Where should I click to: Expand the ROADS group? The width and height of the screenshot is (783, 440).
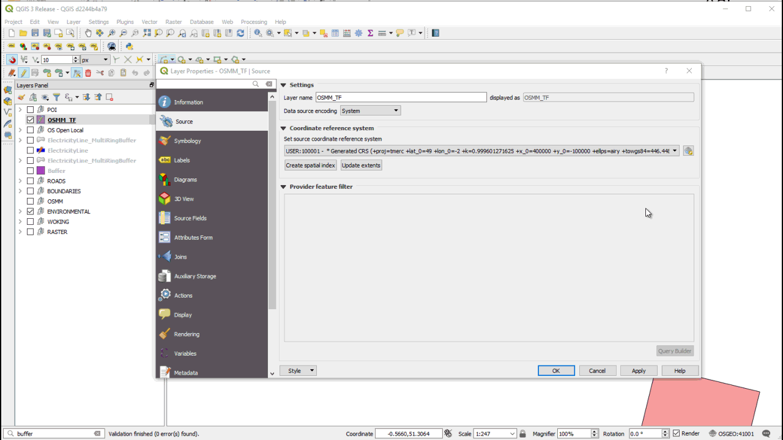pyautogui.click(x=20, y=181)
